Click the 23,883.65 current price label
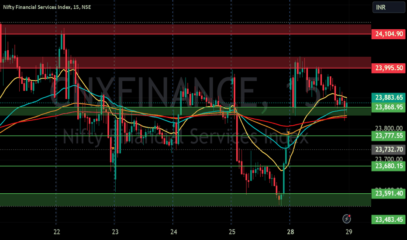 pos(388,98)
